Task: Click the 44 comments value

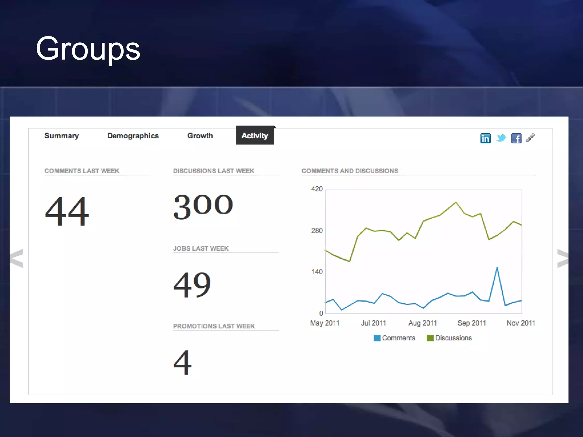Action: pos(67,211)
